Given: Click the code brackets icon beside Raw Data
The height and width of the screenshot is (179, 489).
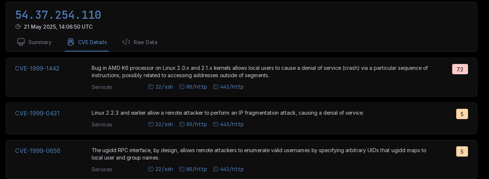Looking at the screenshot, I should 126,42.
